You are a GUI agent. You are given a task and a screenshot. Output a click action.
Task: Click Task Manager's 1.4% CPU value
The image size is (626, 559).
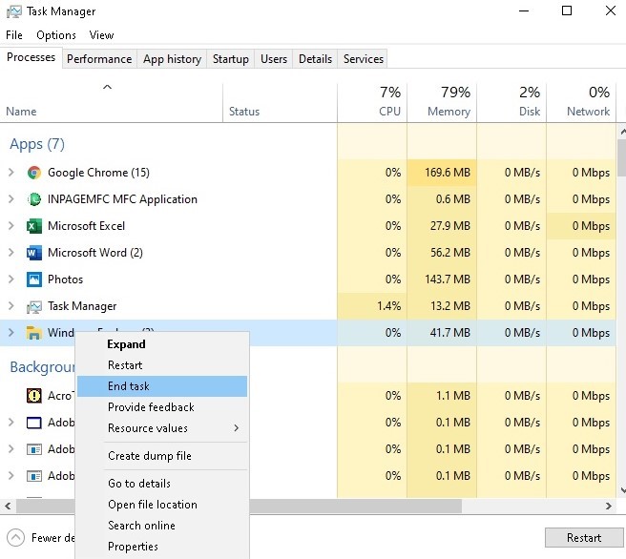[x=388, y=306]
